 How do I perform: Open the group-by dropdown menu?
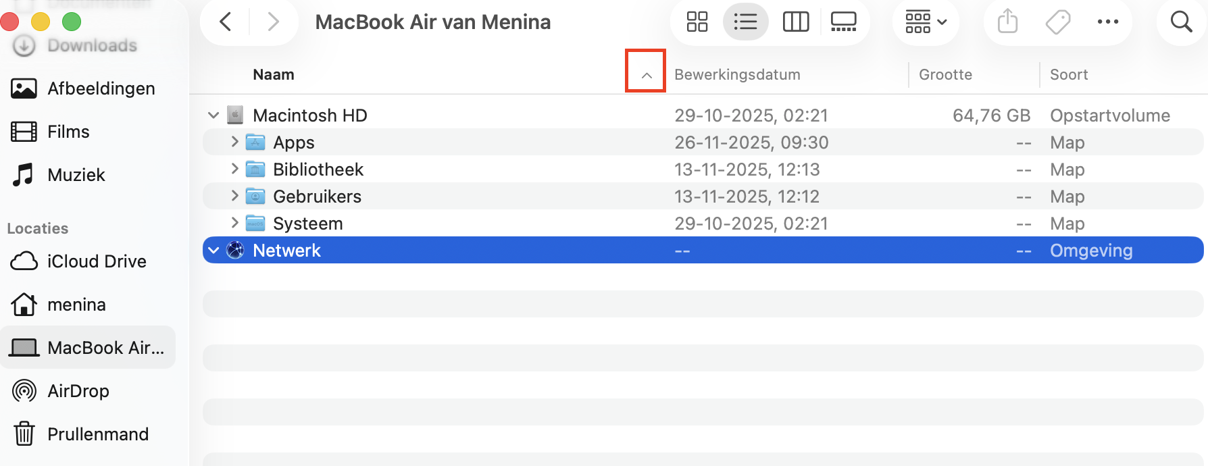tap(925, 21)
